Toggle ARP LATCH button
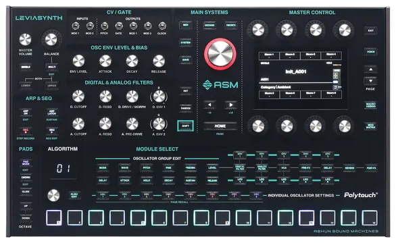Image resolution: width=396 pixels, height=243 pixels. pyautogui.click(x=51, y=113)
